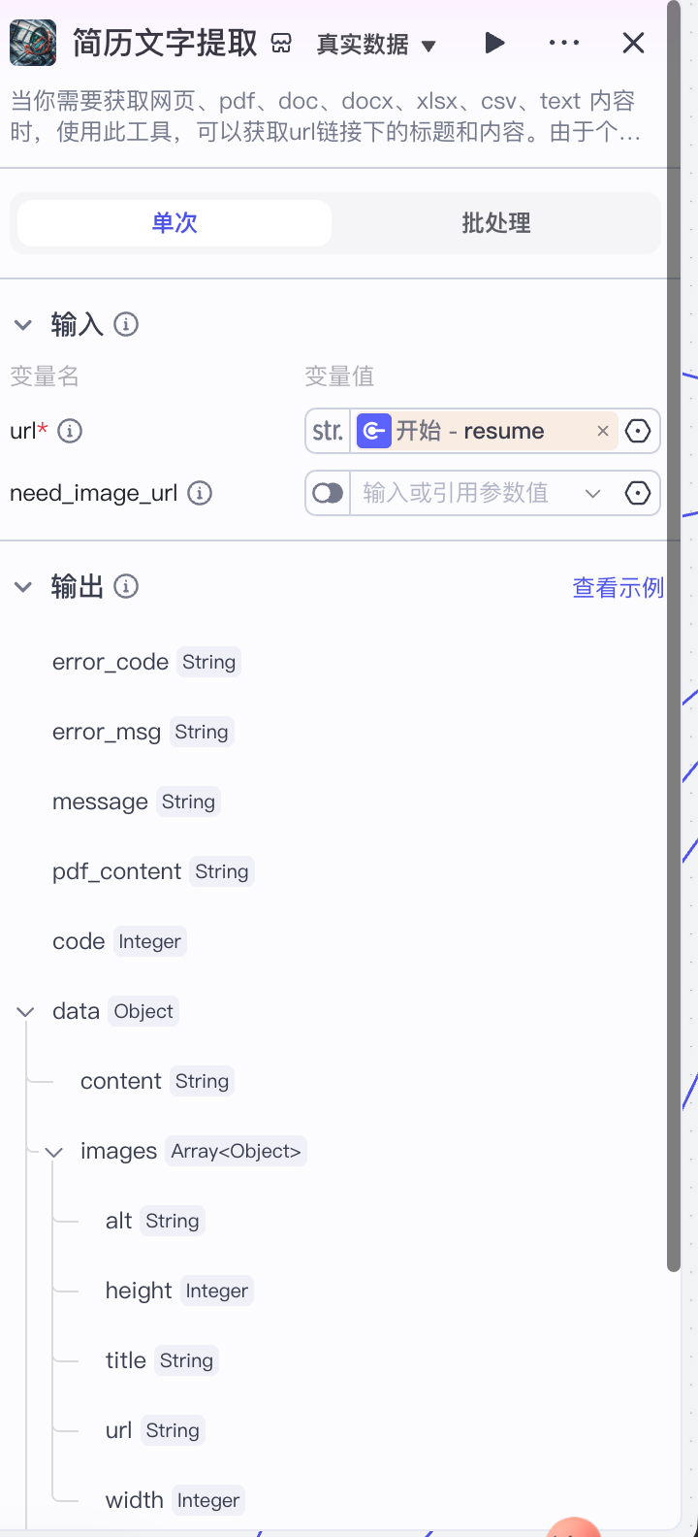698x1537 pixels.
Task: Collapse the 输出 section
Action: pos(23,586)
